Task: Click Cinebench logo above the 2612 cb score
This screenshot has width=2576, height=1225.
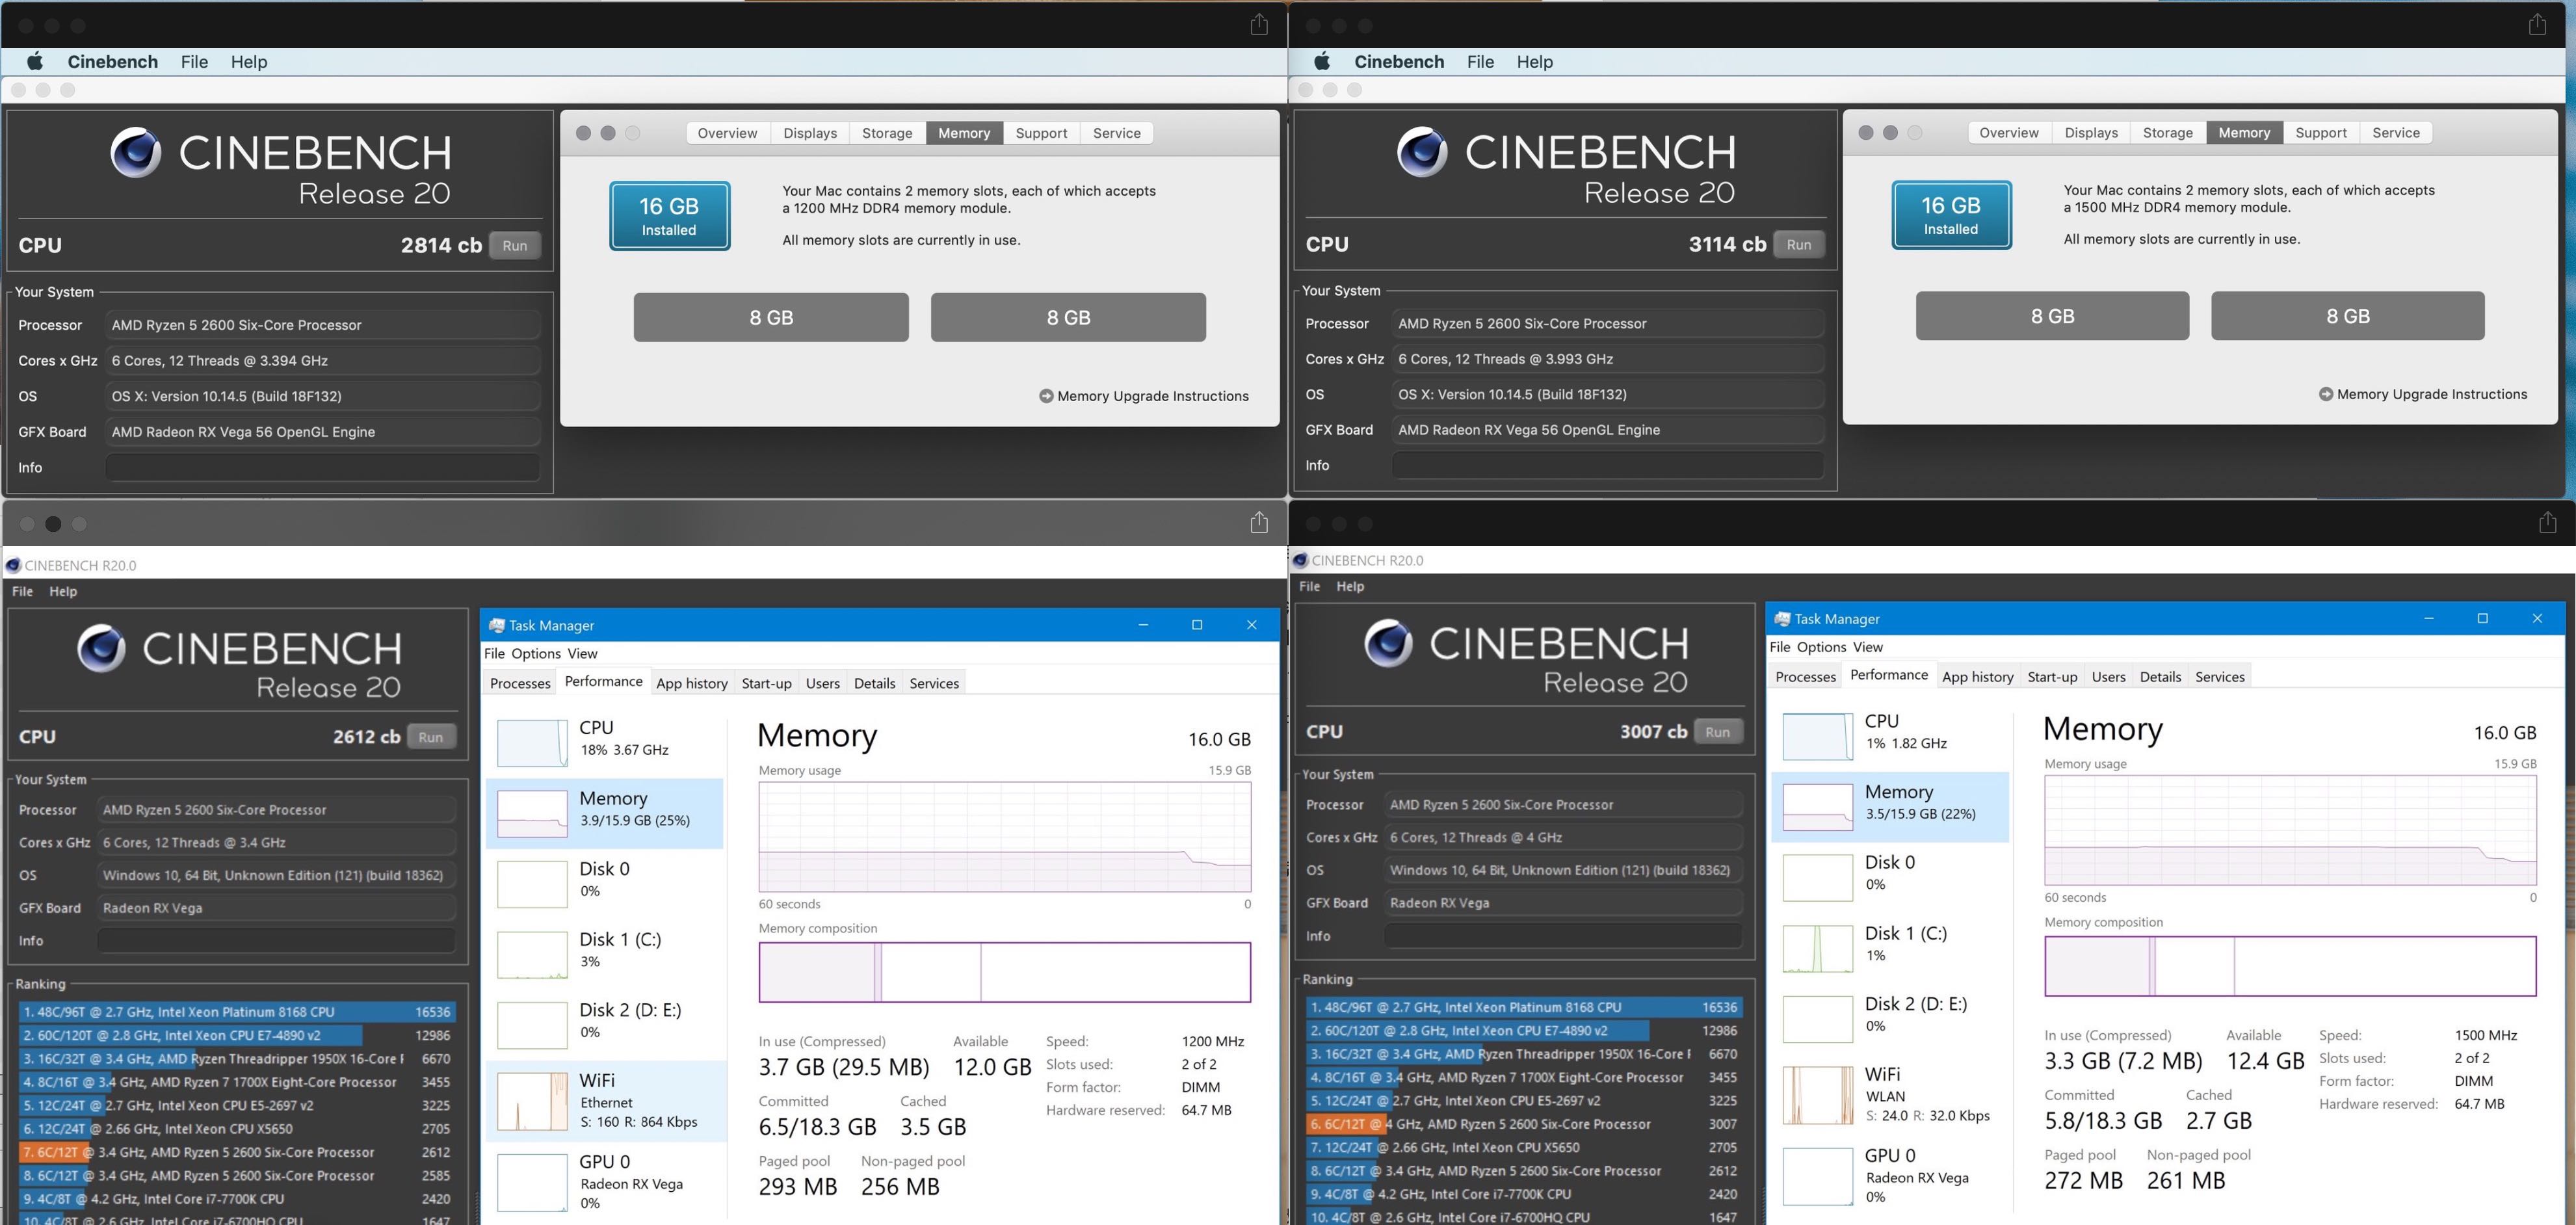Action: click(x=102, y=648)
